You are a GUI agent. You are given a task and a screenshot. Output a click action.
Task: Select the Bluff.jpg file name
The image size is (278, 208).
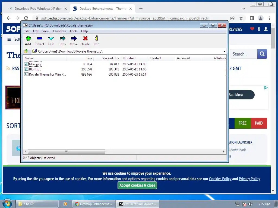[x=35, y=69]
